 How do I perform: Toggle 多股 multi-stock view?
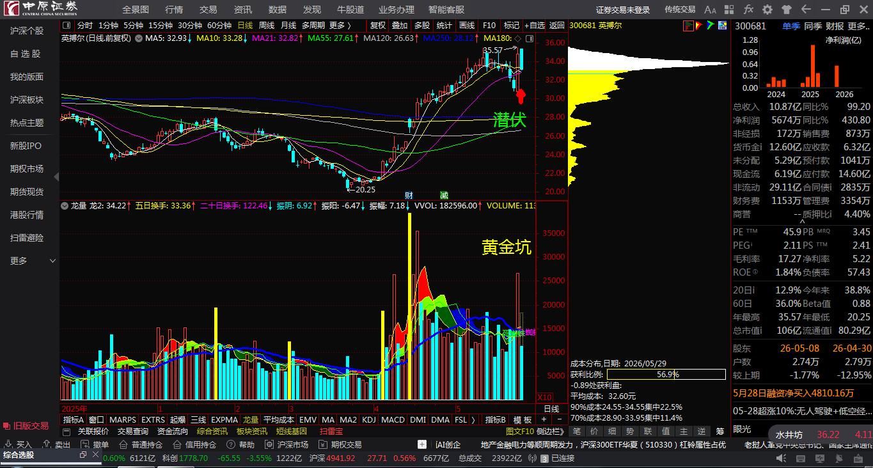(422, 26)
